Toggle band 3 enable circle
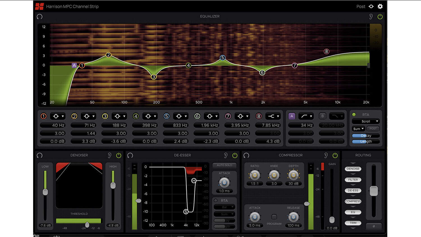This screenshot has width=421, height=237. pos(105,116)
